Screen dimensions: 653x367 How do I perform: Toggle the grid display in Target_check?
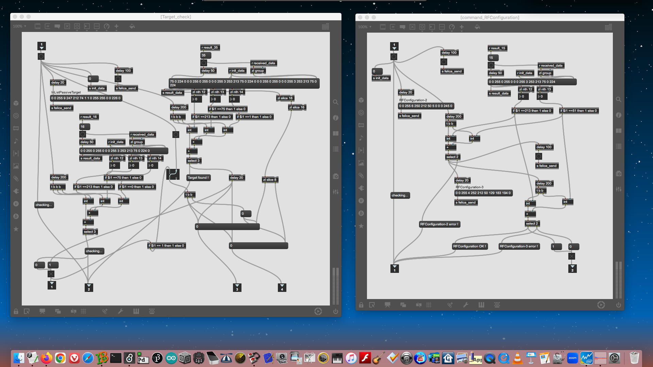(x=84, y=311)
